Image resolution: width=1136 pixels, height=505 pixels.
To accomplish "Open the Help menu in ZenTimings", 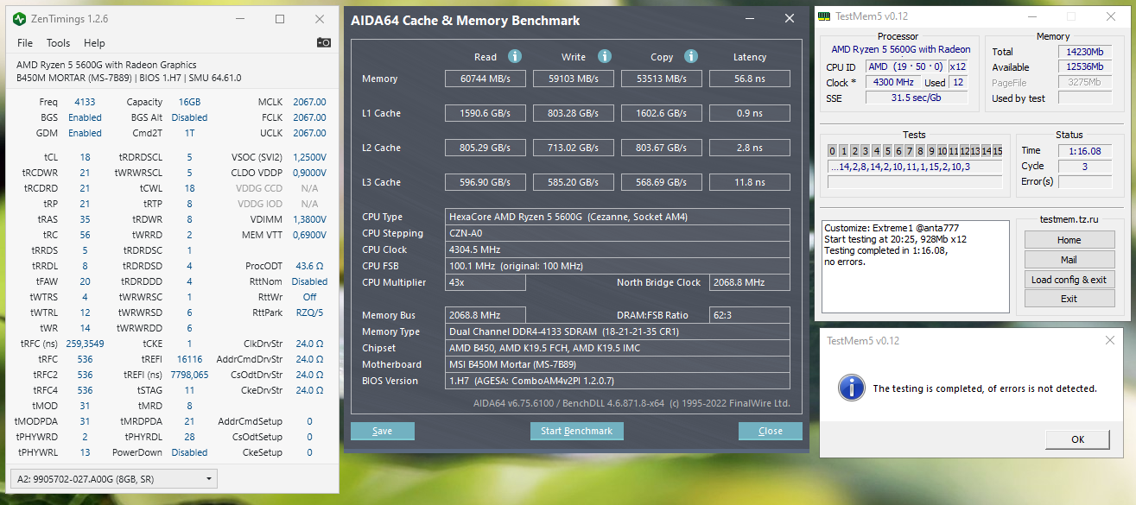I will [x=94, y=42].
